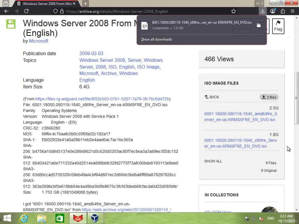
Task: Open the Extensions puzzle icon
Action: 283,11
